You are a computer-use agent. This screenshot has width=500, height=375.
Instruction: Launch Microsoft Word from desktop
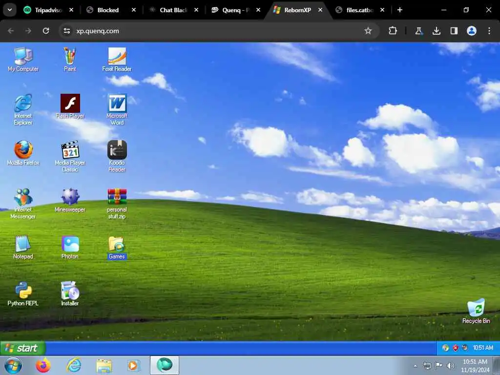pyautogui.click(x=117, y=109)
